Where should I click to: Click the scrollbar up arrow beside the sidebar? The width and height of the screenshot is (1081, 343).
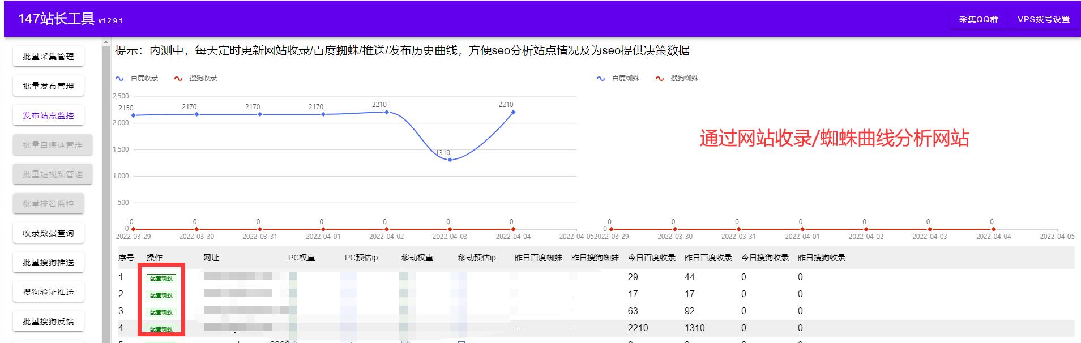click(106, 41)
